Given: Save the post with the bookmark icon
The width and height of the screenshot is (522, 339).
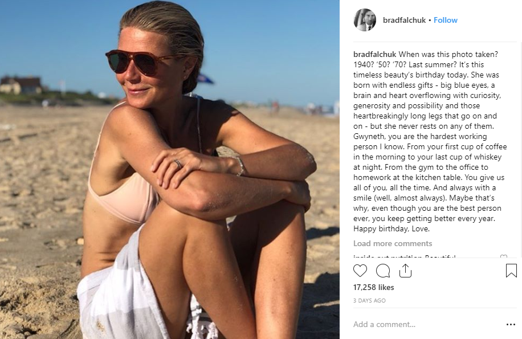Looking at the screenshot, I should 511,271.
